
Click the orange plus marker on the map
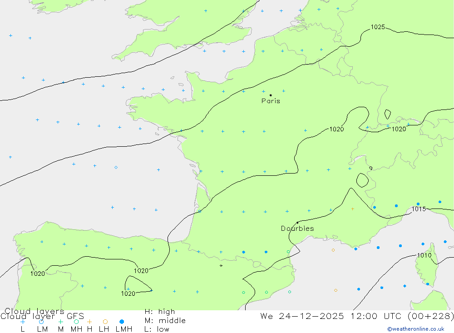pyautogui.click(x=352, y=209)
